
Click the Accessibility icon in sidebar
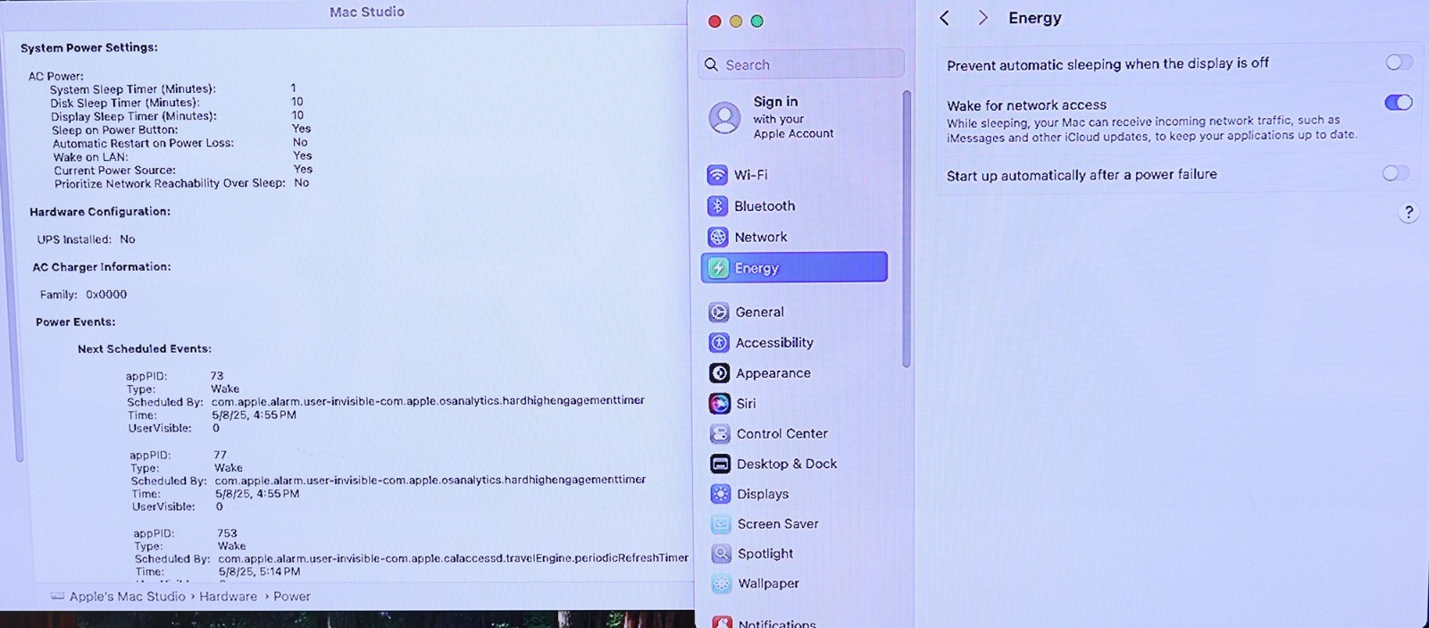tap(719, 342)
